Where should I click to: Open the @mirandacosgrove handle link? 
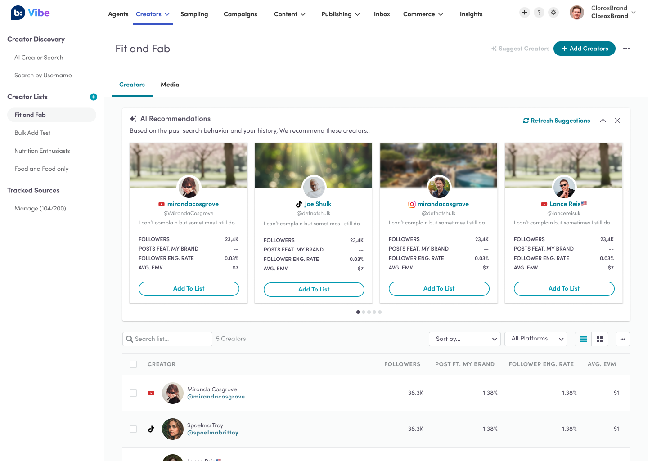point(216,397)
